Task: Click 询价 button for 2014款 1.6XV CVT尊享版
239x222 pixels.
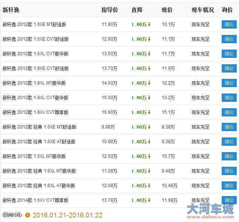Action: tap(229, 200)
